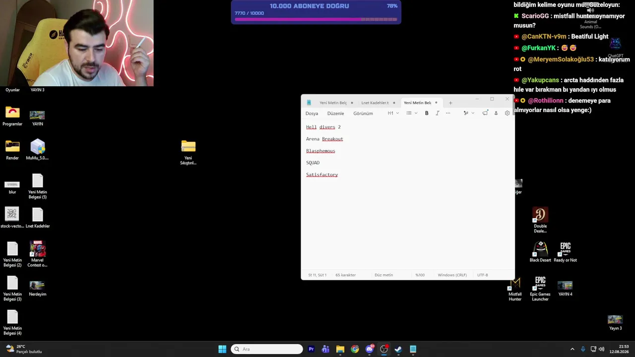This screenshot has width=635, height=357.
Task: Expand the list style dropdown arrow
Action: click(416, 113)
